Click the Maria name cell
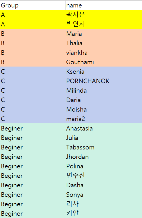The height and width of the screenshot is (218, 142). coord(104,34)
